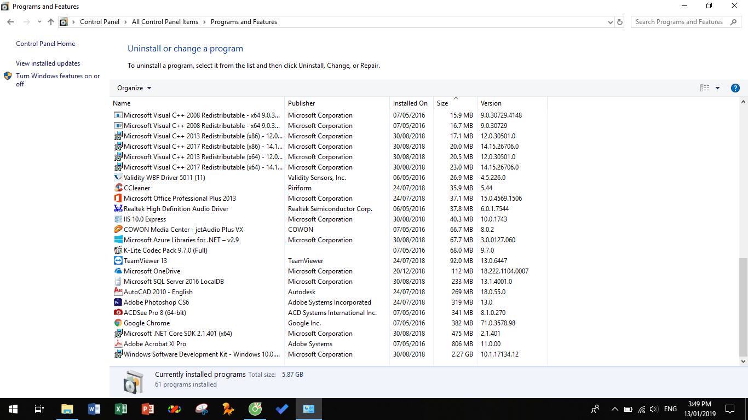
Task: Open the Organize dropdown menu
Action: [x=134, y=88]
